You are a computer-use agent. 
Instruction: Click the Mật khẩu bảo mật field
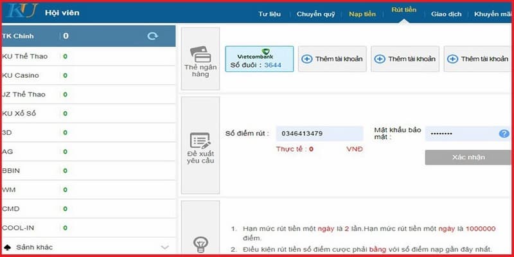461,134
